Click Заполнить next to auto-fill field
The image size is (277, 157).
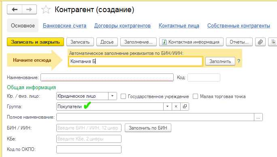point(220,61)
